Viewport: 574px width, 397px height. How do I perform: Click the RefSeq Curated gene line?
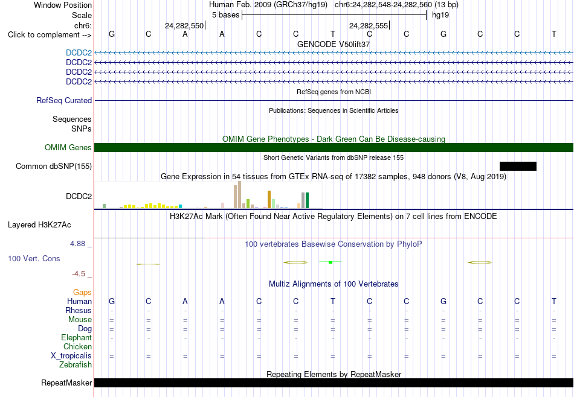[x=334, y=101]
